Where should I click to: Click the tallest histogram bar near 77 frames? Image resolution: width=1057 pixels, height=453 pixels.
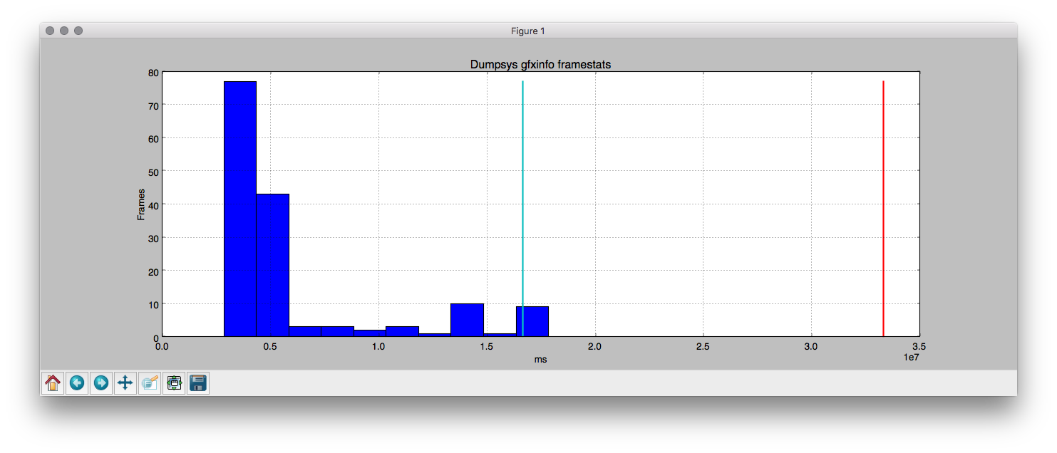point(240,209)
